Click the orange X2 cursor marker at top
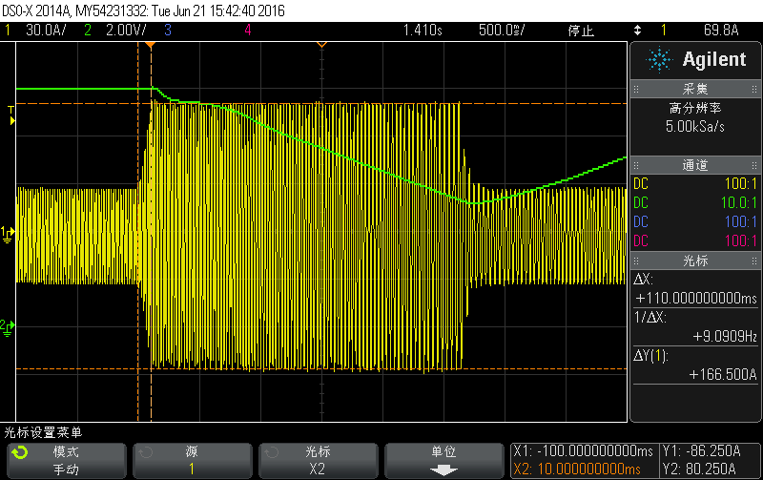 (153, 45)
